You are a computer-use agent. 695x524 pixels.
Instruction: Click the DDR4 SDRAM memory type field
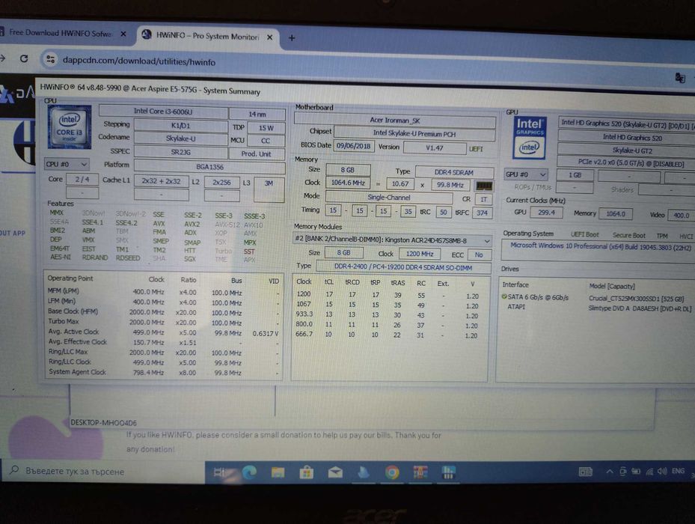point(454,172)
